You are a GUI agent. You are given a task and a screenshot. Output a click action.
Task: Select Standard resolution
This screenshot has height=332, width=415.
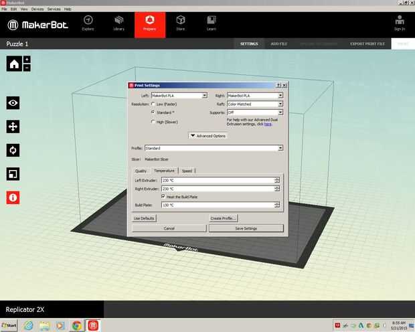pyautogui.click(x=153, y=112)
